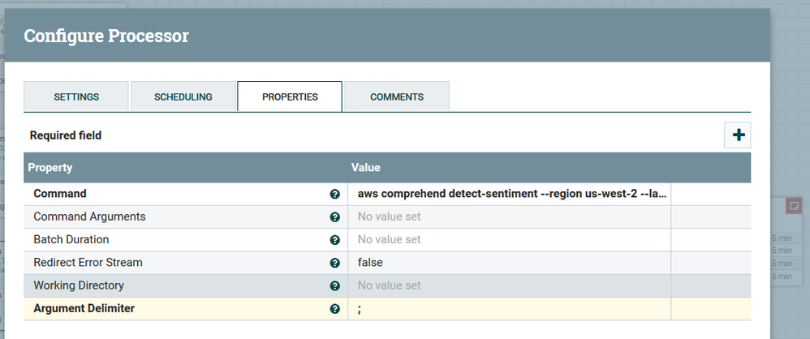Click the small icon behind dialog's right edge
The width and height of the screenshot is (810, 339).
click(793, 206)
